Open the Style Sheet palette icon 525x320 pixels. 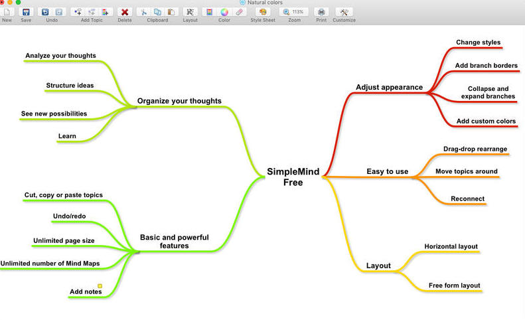click(x=263, y=12)
